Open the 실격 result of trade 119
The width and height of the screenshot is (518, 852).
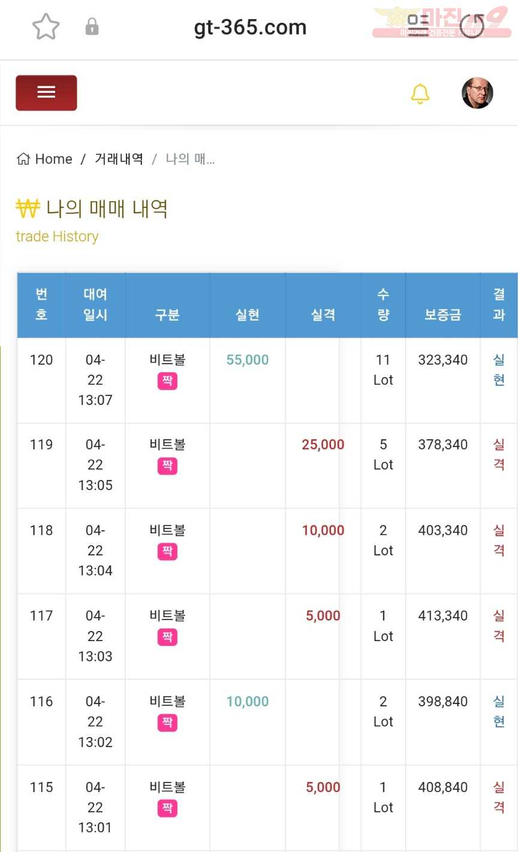(x=499, y=454)
